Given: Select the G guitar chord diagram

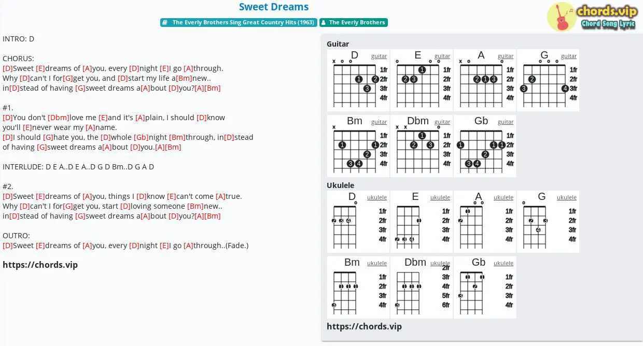Looking at the screenshot, I should [548, 80].
